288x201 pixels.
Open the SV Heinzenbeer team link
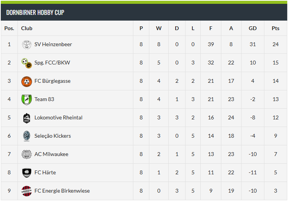tap(53, 45)
